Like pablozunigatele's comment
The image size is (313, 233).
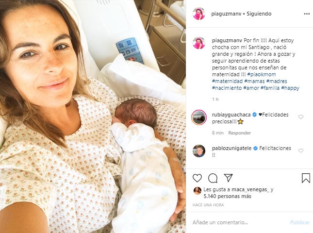tap(300, 151)
